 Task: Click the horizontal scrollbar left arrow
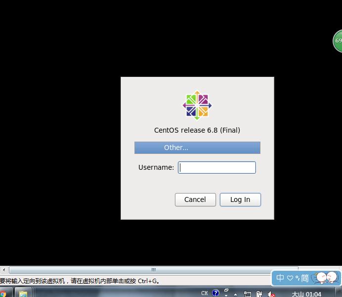coord(4,270)
